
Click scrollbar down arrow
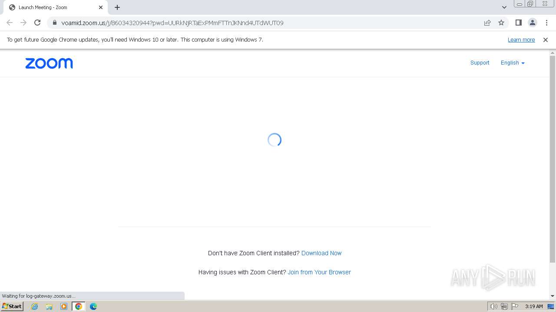click(x=553, y=296)
